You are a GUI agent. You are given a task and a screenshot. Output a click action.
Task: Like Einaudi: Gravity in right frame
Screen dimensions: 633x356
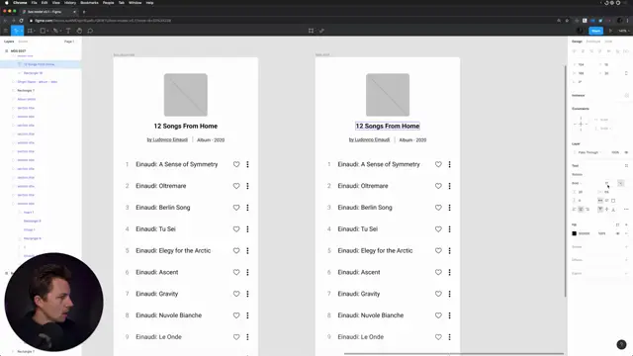[x=438, y=294]
